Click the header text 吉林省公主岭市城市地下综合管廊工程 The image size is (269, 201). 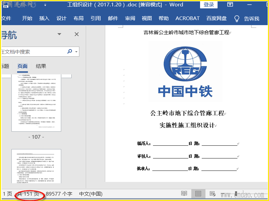point(186,32)
